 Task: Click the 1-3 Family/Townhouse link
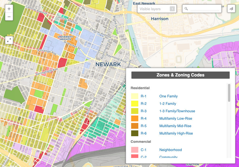[177, 111]
